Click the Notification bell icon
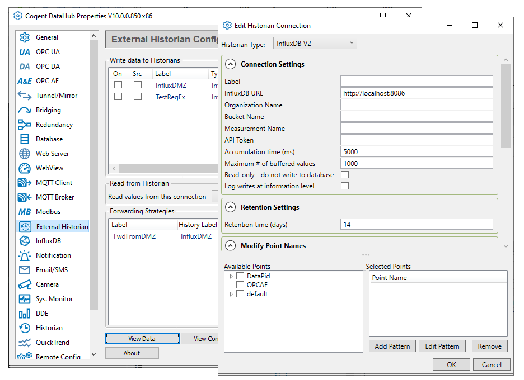 coord(25,255)
